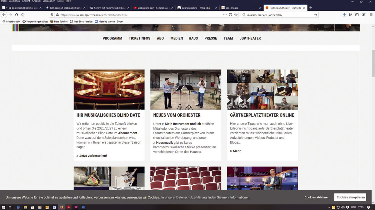Click the search box with staatstheater query
Image resolution: width=375 pixels, height=210 pixels.
pyautogui.click(x=279, y=15)
